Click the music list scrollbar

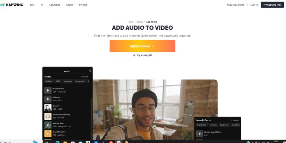(91, 119)
